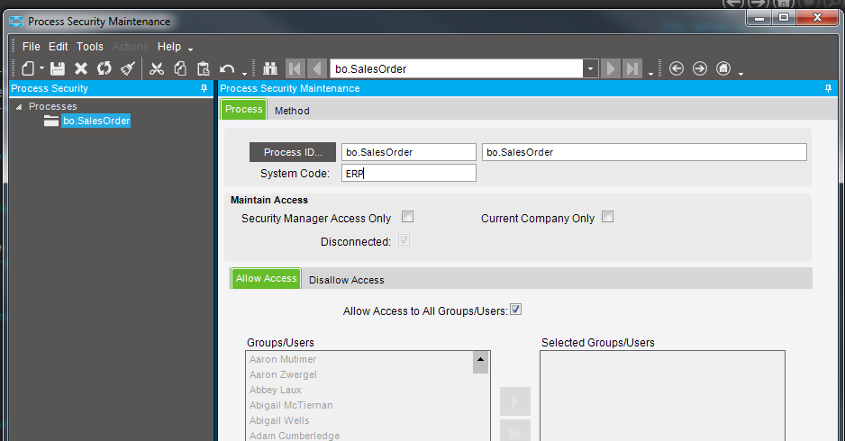Click the wide bo.SalesOrder description field

click(644, 152)
